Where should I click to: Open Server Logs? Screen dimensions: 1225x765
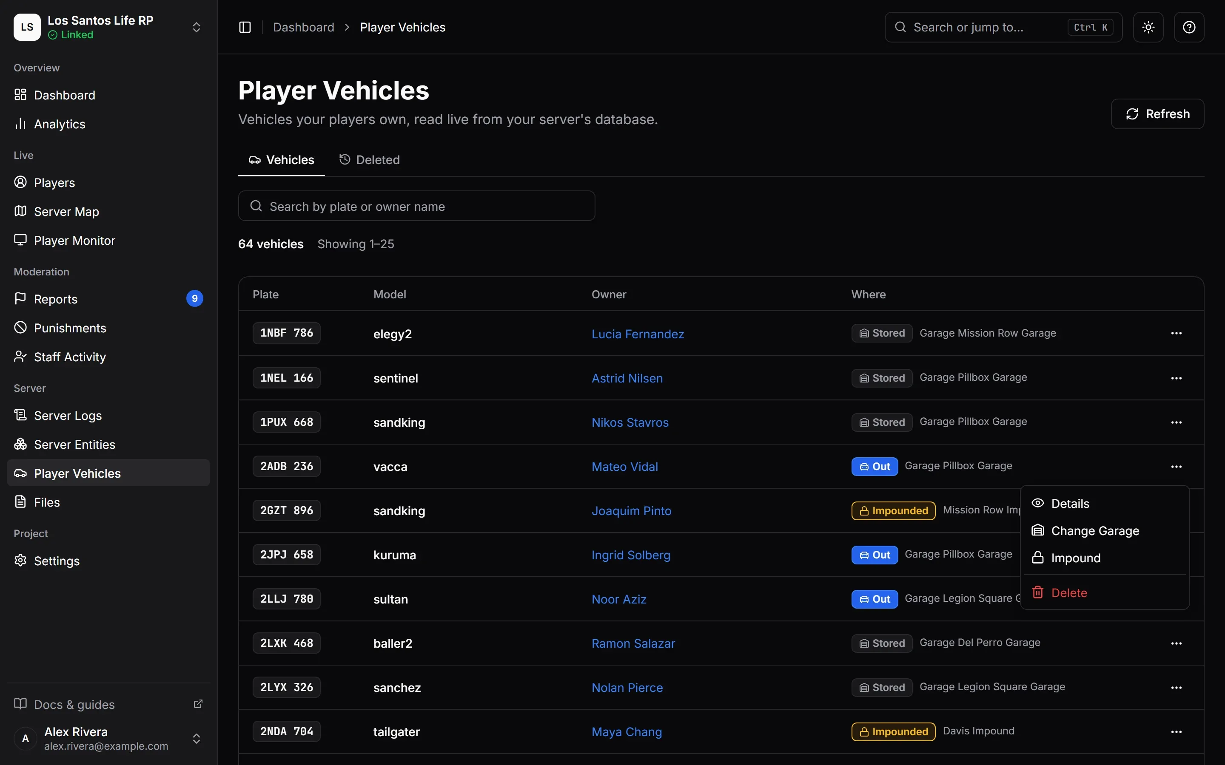108,415
